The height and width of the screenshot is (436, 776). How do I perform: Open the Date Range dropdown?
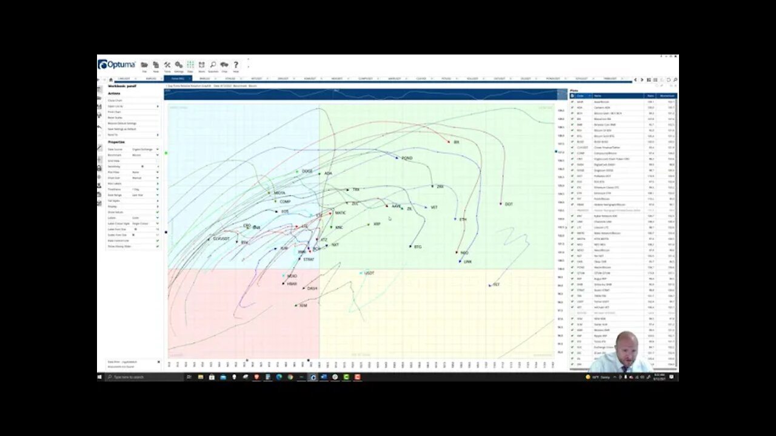pyautogui.click(x=145, y=195)
